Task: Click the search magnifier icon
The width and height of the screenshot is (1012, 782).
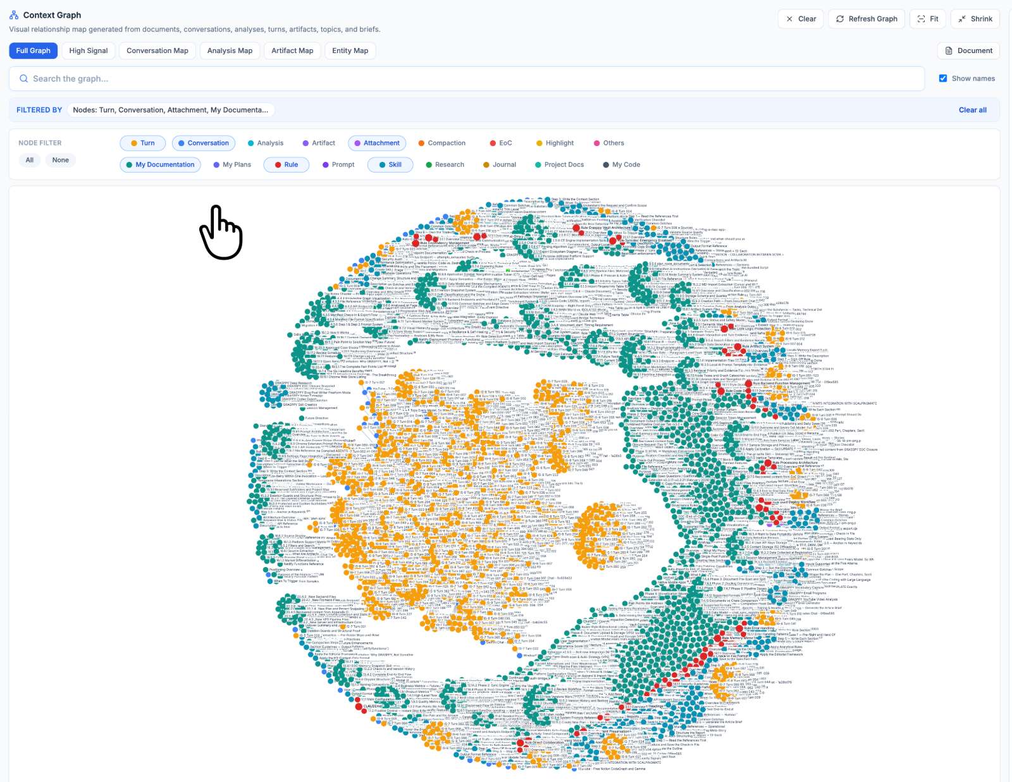Action: click(24, 78)
